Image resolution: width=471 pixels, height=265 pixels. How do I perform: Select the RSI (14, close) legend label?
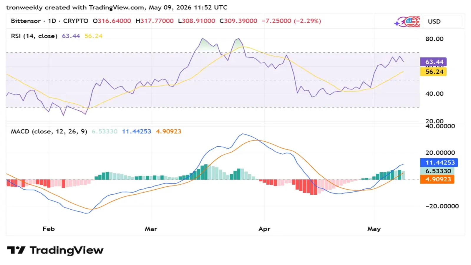tap(34, 36)
